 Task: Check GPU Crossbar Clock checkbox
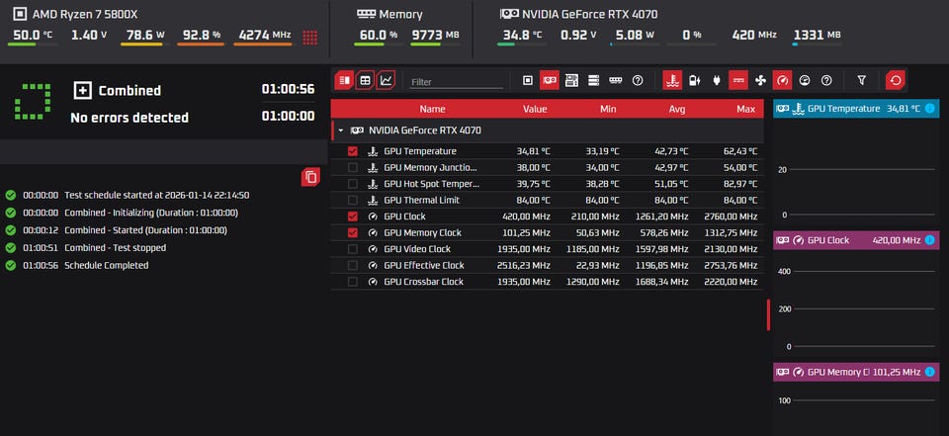tap(353, 282)
